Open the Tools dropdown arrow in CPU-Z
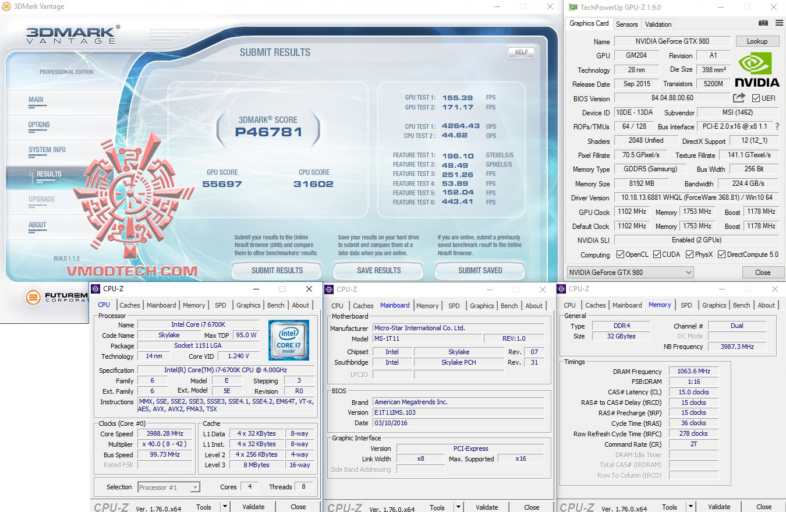This screenshot has width=786, height=512. tap(224, 506)
